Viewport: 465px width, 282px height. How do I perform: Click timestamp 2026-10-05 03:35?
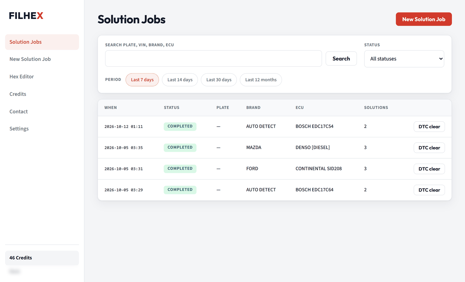click(x=124, y=148)
